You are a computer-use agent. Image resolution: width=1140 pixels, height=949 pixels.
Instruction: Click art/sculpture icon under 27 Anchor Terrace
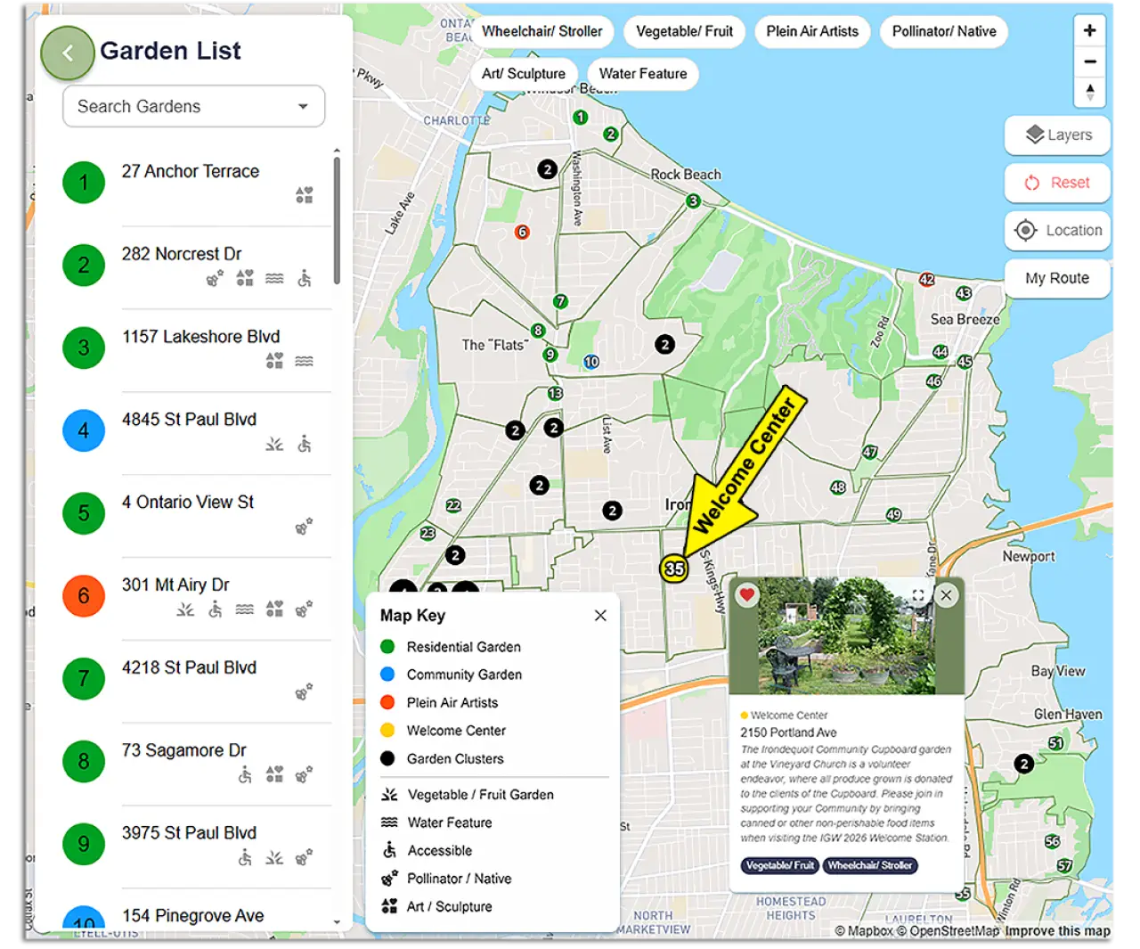coord(305,195)
